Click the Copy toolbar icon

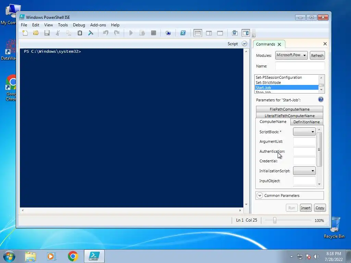[69, 33]
